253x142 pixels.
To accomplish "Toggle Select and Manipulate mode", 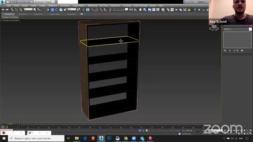I will click(x=83, y=10).
